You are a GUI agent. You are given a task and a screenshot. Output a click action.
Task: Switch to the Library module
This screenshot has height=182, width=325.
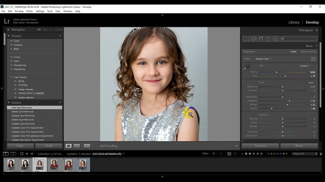(x=294, y=22)
